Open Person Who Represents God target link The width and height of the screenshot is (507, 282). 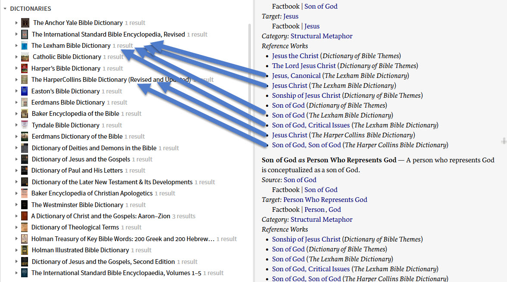point(325,200)
